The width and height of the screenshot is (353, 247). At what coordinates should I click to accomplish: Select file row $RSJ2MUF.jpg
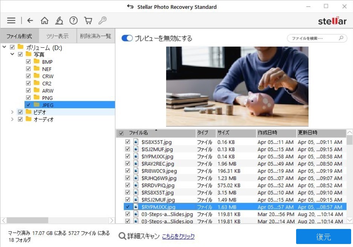235,199
